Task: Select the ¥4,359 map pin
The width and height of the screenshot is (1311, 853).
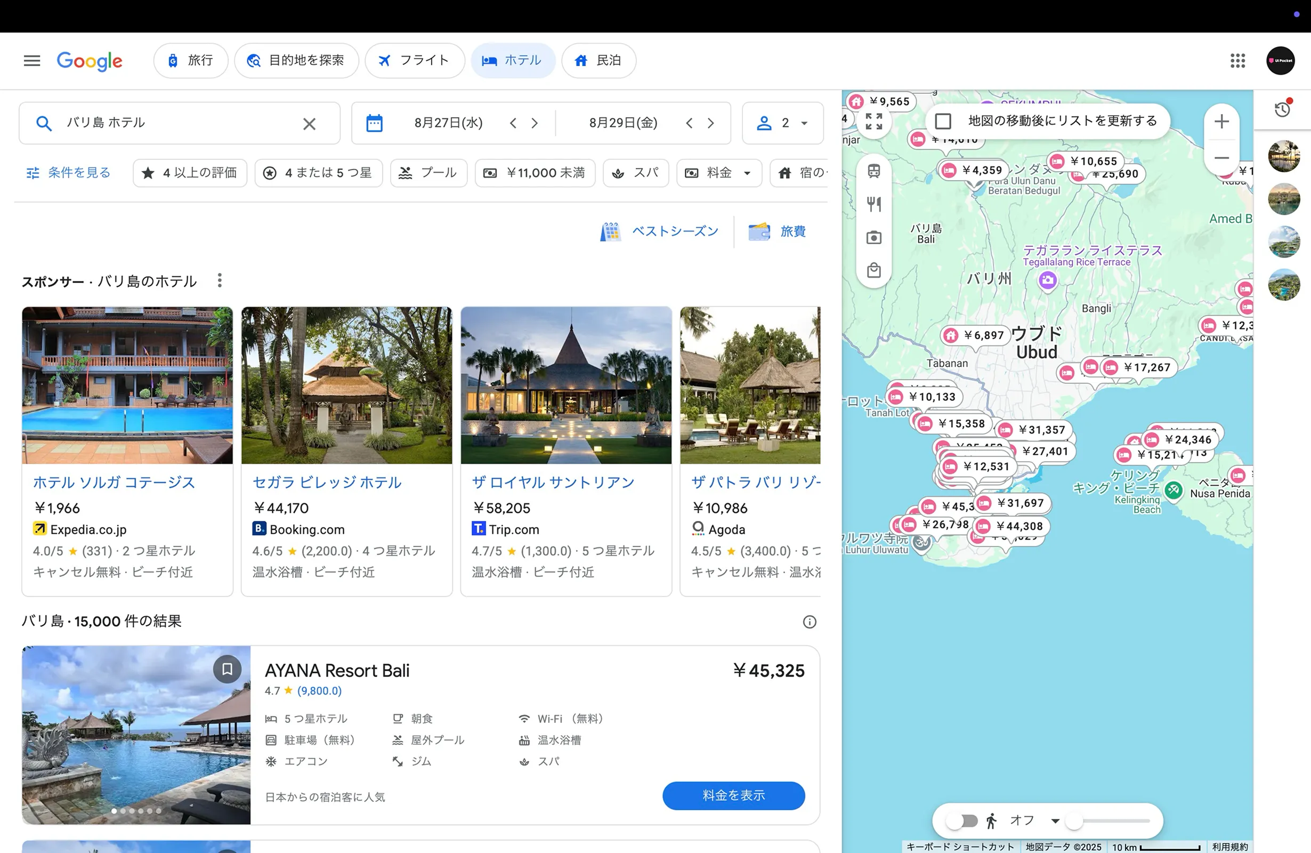Action: coord(974,170)
